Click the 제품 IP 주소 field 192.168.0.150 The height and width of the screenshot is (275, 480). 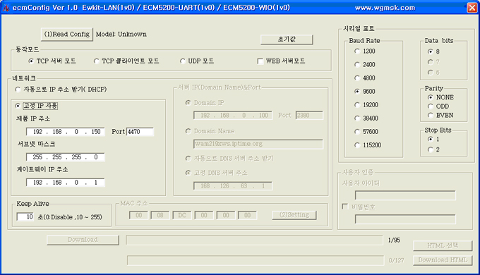(x=65, y=132)
